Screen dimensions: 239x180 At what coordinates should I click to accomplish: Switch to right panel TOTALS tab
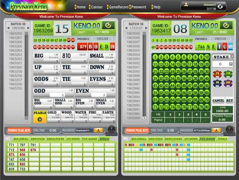[x=222, y=139]
